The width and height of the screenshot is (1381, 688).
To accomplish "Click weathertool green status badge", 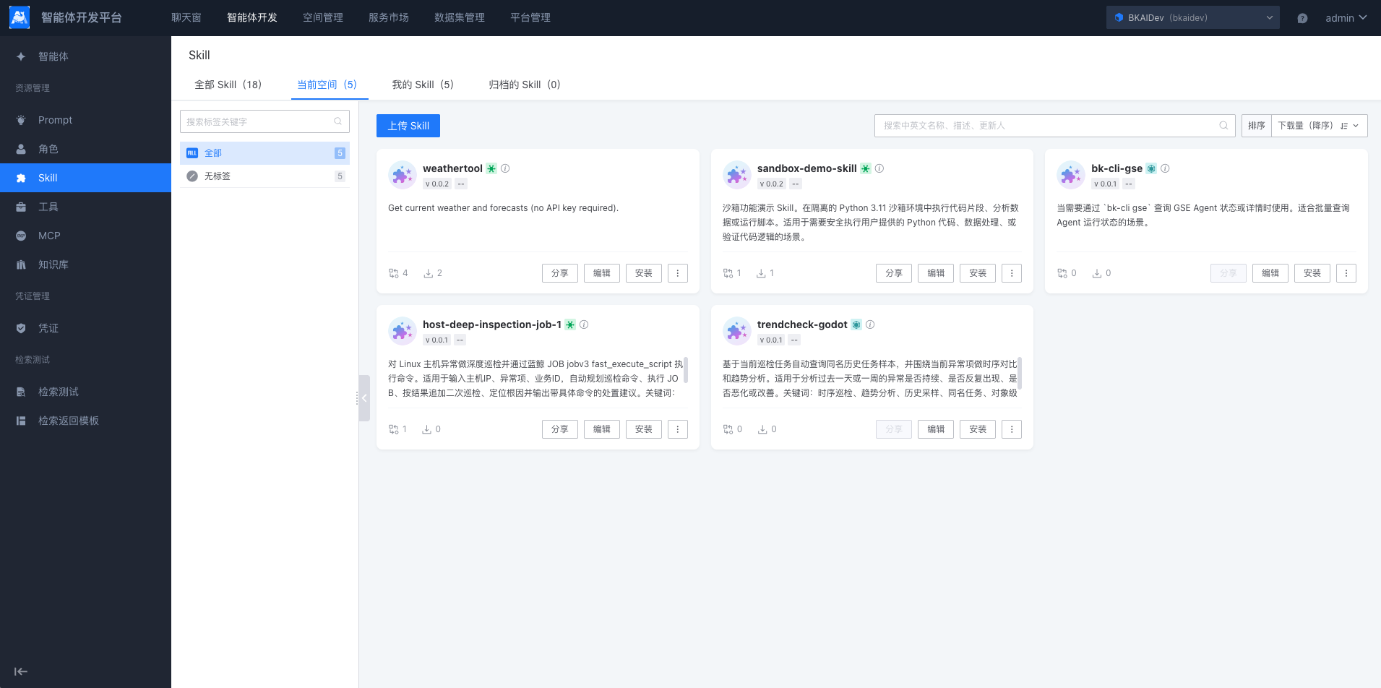I will point(491,168).
